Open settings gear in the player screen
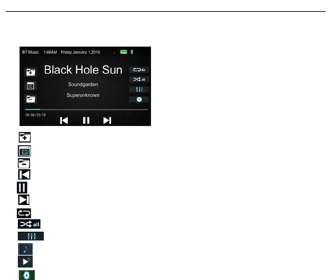 [x=139, y=99]
